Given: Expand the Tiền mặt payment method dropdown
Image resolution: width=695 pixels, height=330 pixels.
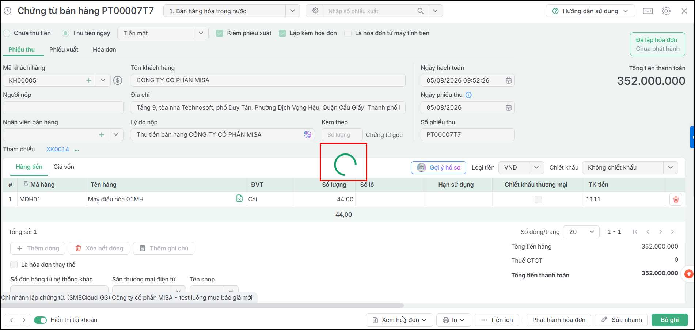Looking at the screenshot, I should (x=201, y=33).
